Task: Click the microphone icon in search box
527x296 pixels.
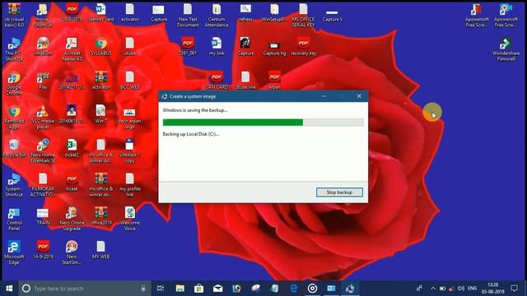Action: [x=143, y=289]
